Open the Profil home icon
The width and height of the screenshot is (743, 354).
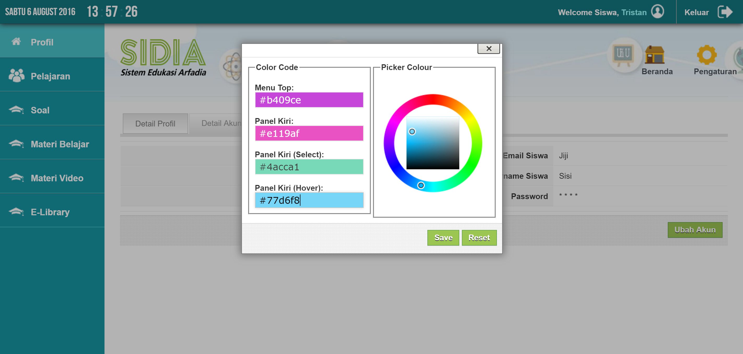click(x=16, y=42)
